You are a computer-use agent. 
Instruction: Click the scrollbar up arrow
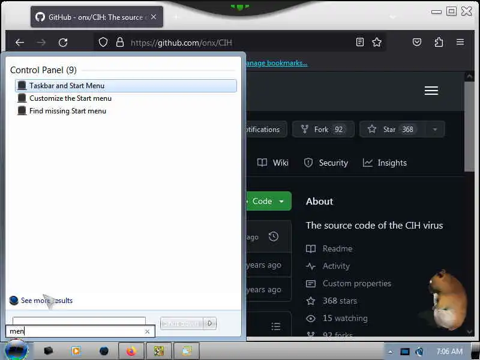click(469, 76)
